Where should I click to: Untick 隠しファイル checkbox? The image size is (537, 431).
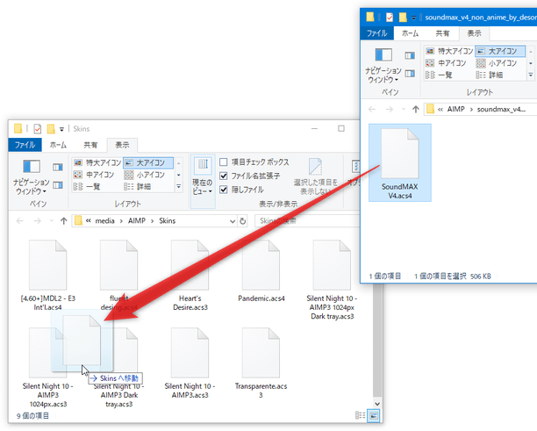[x=223, y=190]
